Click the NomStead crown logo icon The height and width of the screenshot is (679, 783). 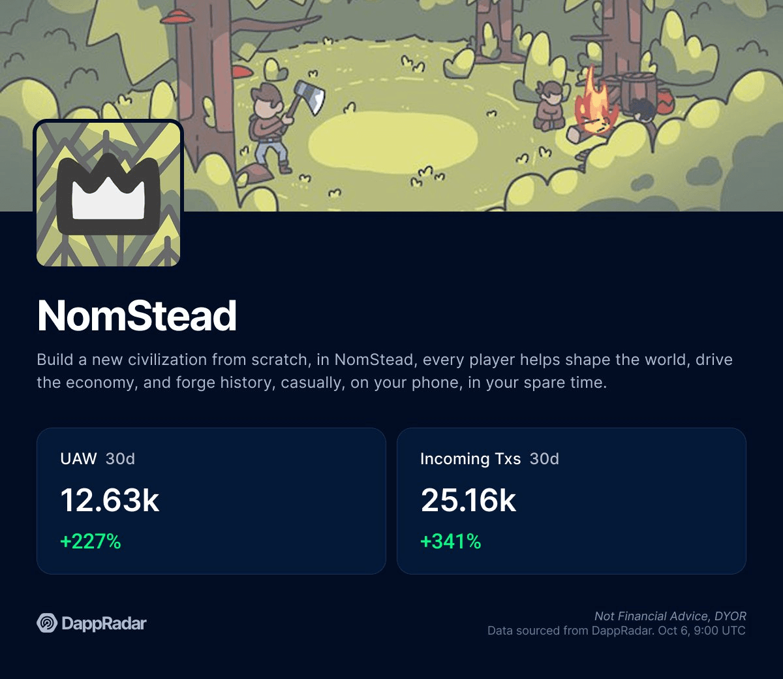click(x=108, y=194)
